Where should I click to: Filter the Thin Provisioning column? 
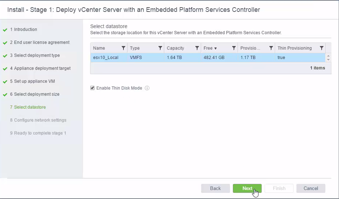pyautogui.click(x=321, y=48)
